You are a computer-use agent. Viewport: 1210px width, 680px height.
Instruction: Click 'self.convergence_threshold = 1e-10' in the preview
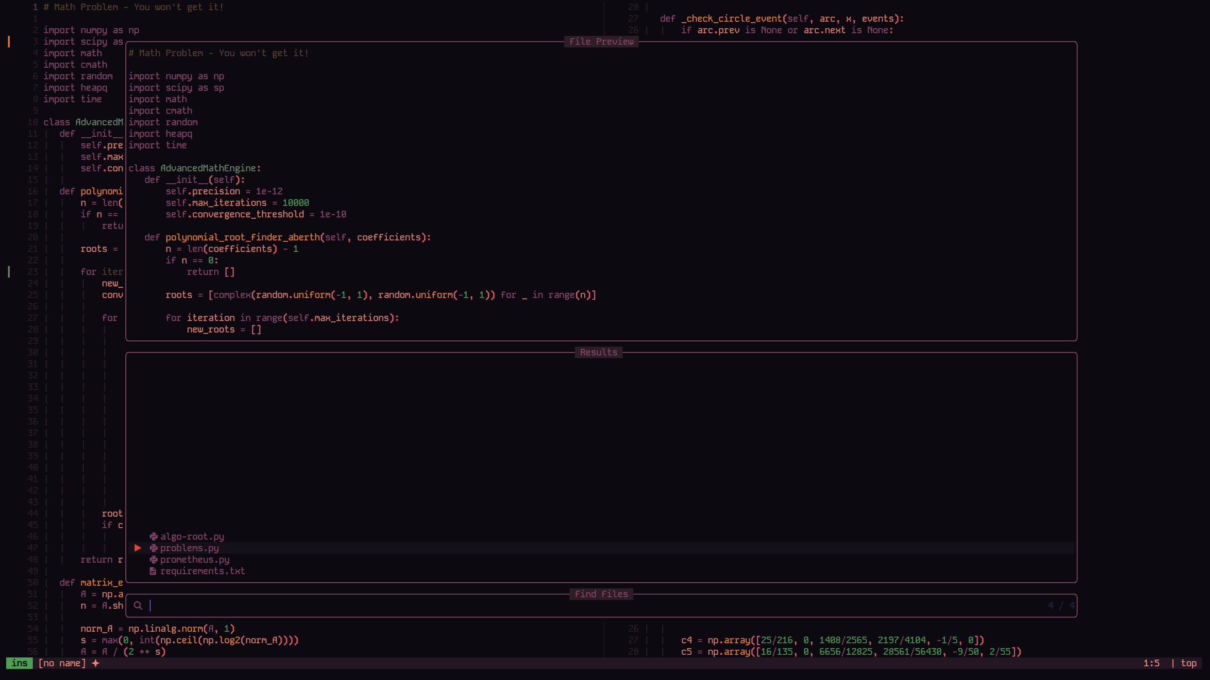pyautogui.click(x=256, y=214)
